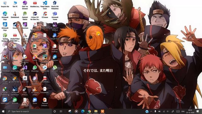202x114 pixels.
Task: Open Visual Studio Code shortcut
Action: (45, 5)
